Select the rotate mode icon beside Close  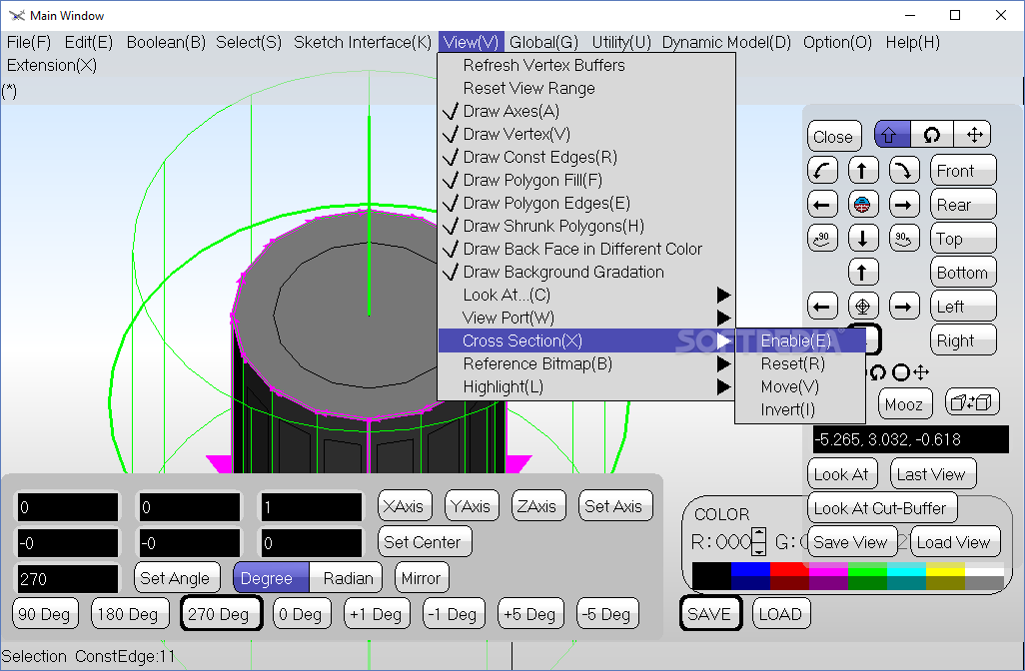[931, 135]
